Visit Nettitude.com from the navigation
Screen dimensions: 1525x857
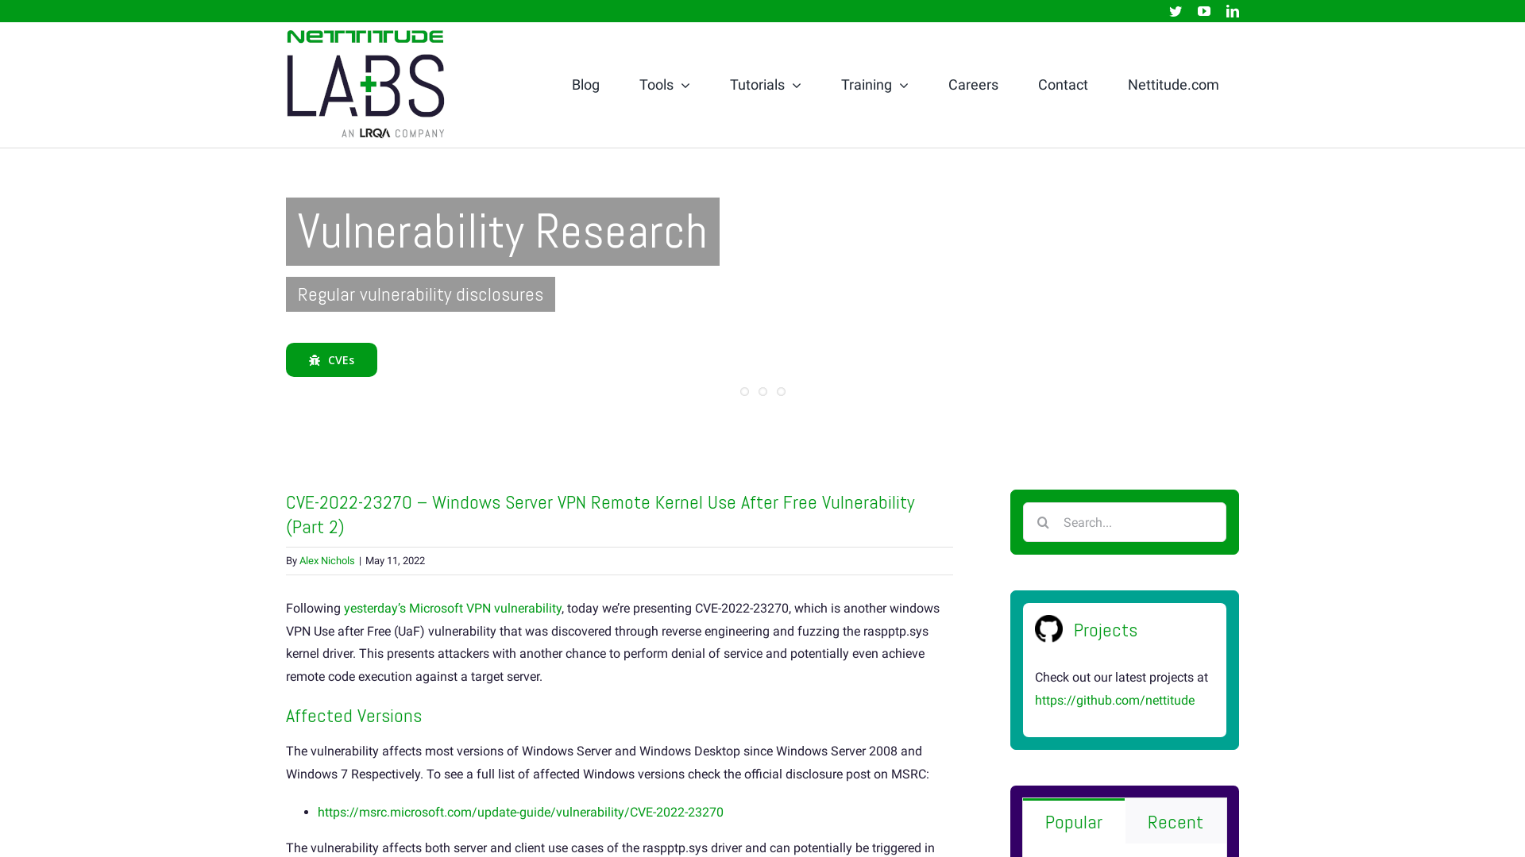[1173, 85]
